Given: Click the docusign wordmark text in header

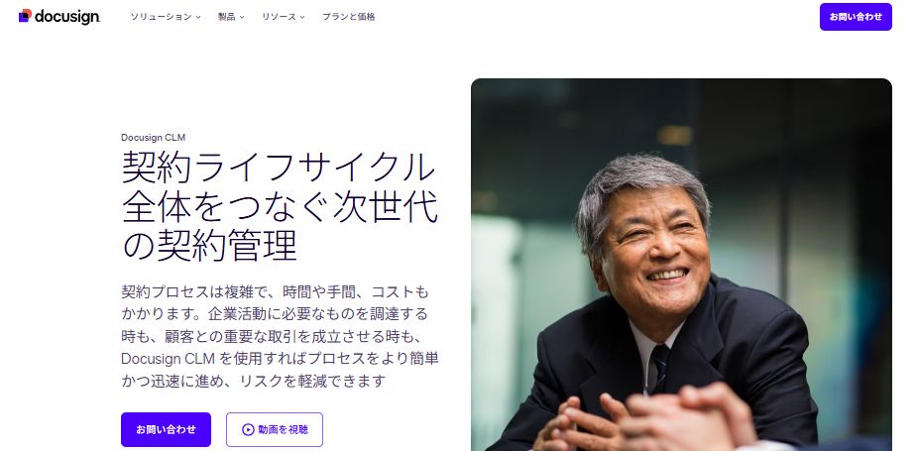Looking at the screenshot, I should click(67, 17).
